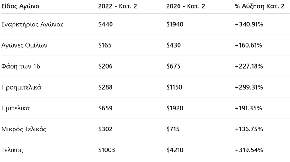Click the $1940 opening match price

175,24
